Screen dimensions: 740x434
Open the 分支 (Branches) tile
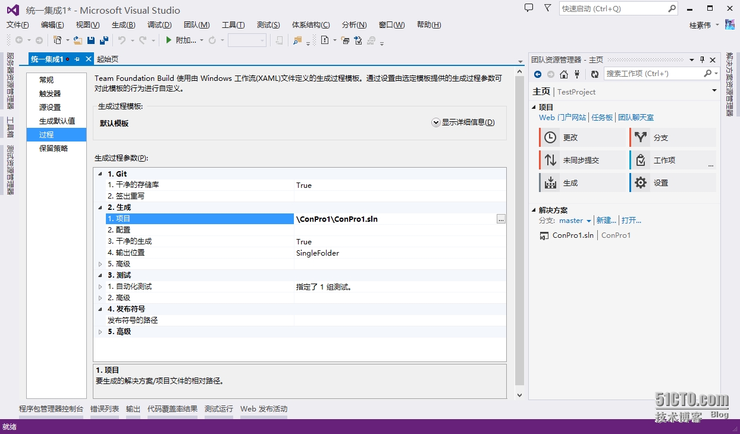click(673, 137)
